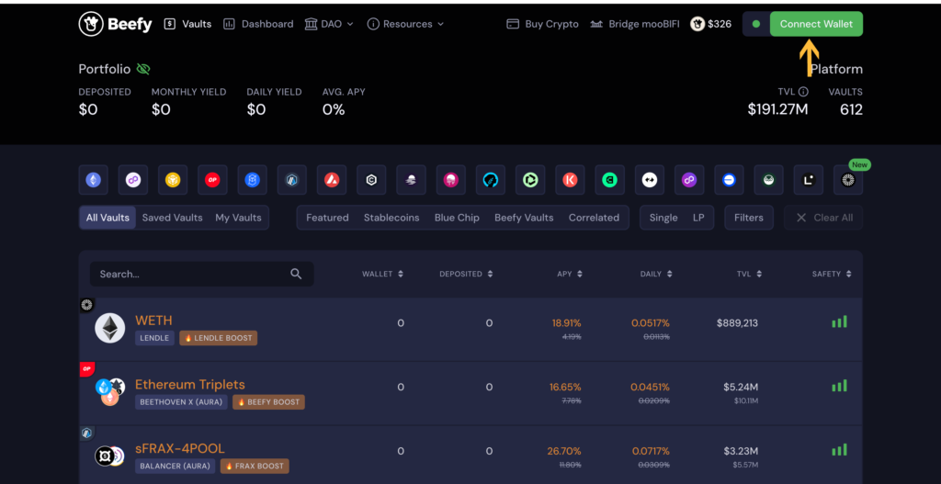This screenshot has width=941, height=484.
Task: Enable the Single asset filter
Action: pyautogui.click(x=663, y=218)
